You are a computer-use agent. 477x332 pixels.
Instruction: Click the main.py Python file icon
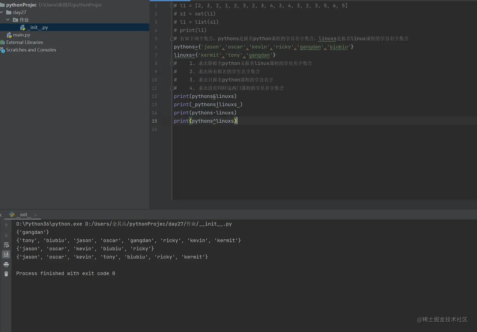tap(9, 35)
